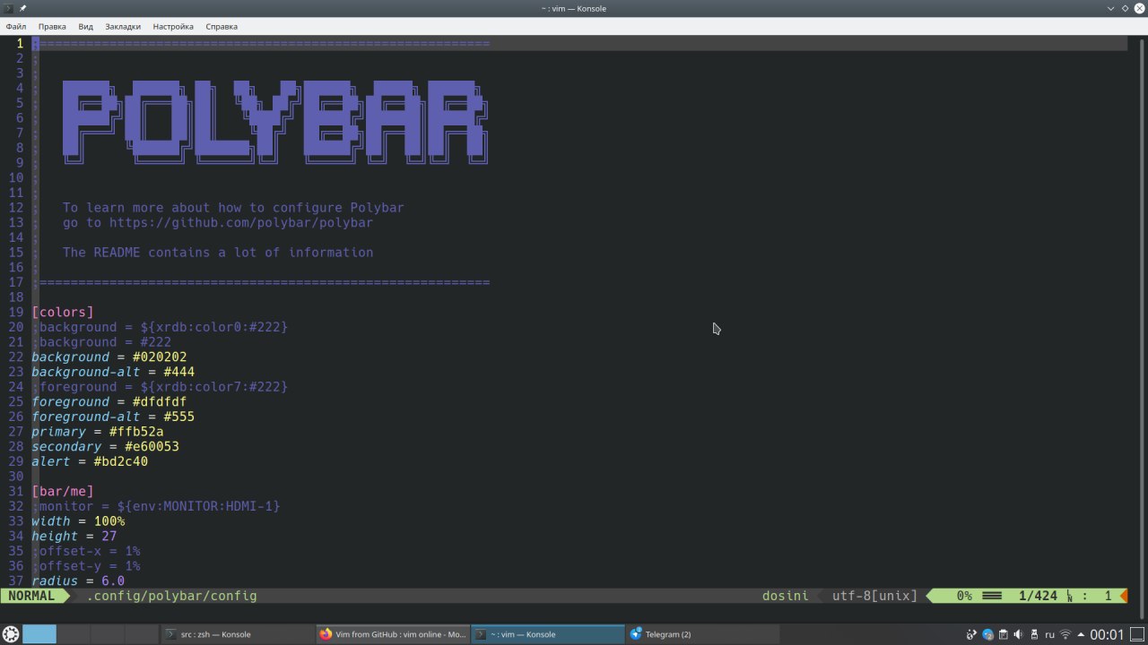Minimize the Konsole window

tap(1113, 8)
